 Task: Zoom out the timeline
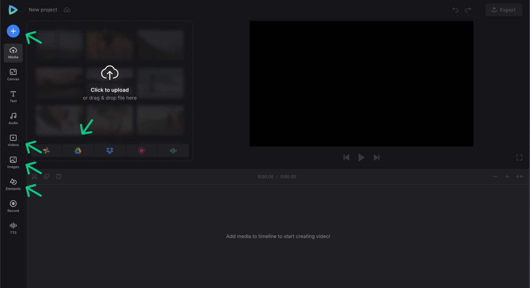click(x=495, y=177)
